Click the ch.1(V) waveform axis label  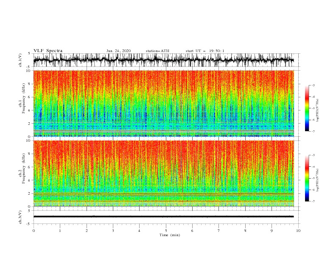(20, 60)
